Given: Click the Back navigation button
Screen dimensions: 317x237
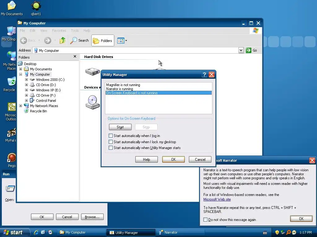Looking at the screenshot, I should pyautogui.click(x=28, y=40).
